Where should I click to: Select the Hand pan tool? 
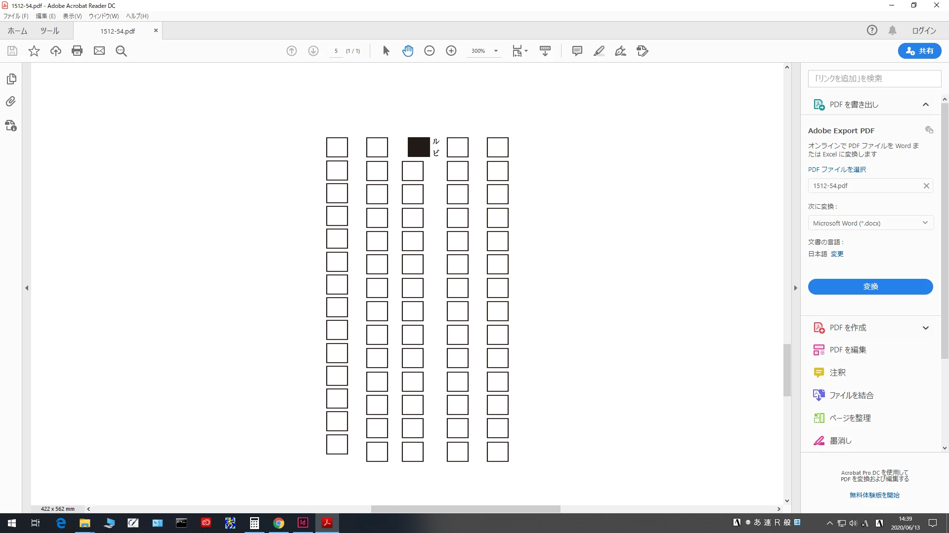pos(407,51)
